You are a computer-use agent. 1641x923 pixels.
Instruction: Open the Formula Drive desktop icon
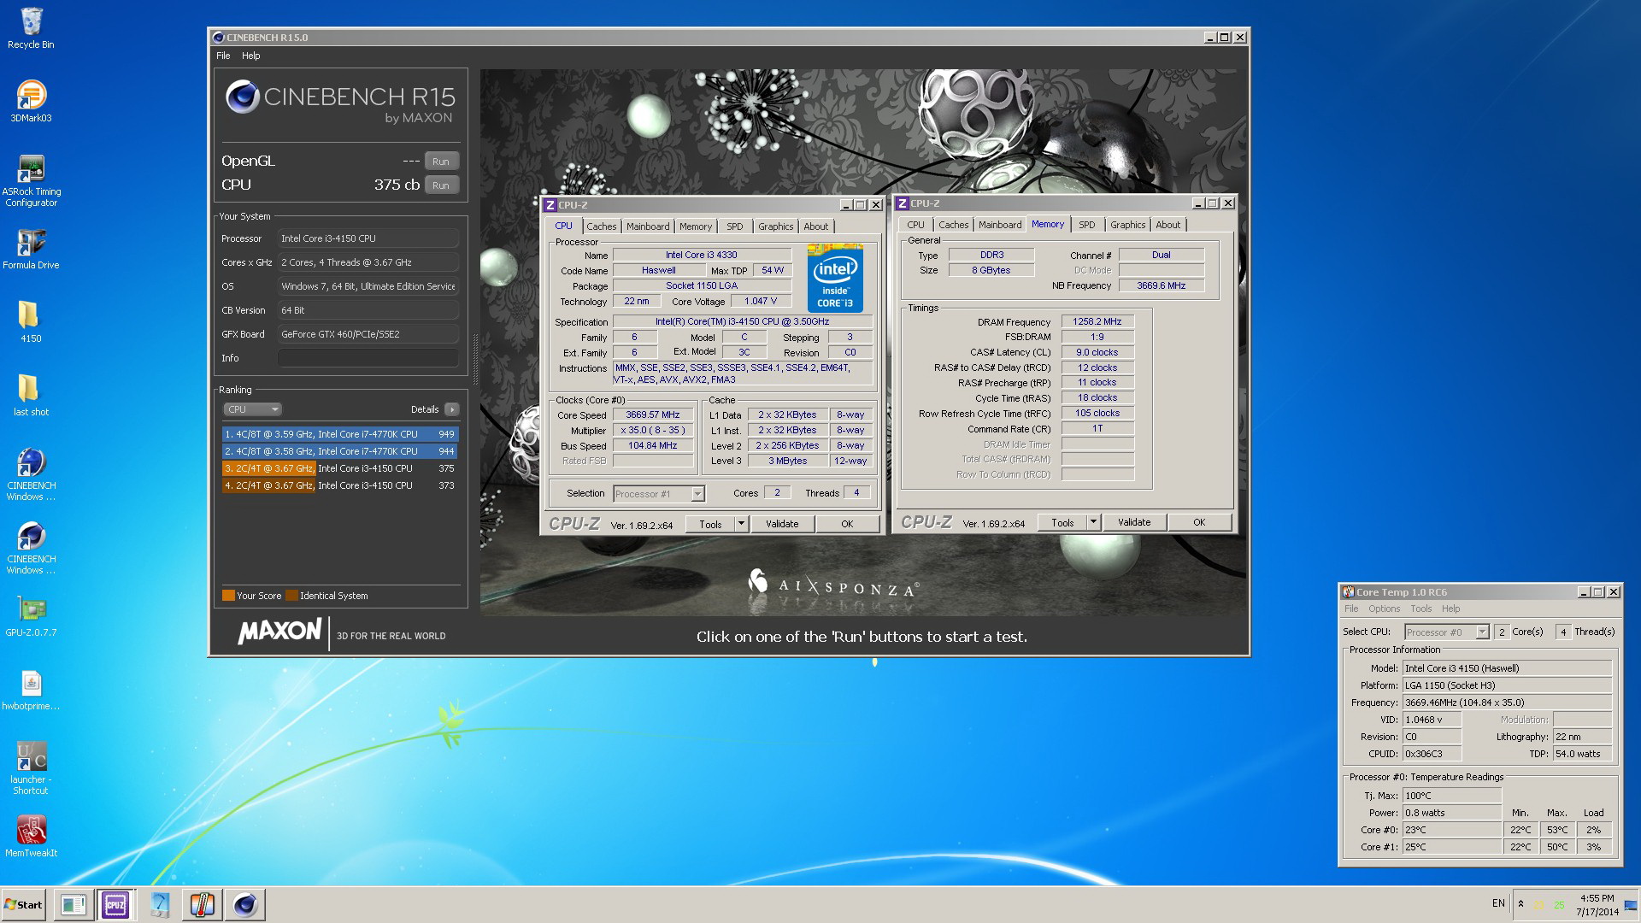[31, 249]
